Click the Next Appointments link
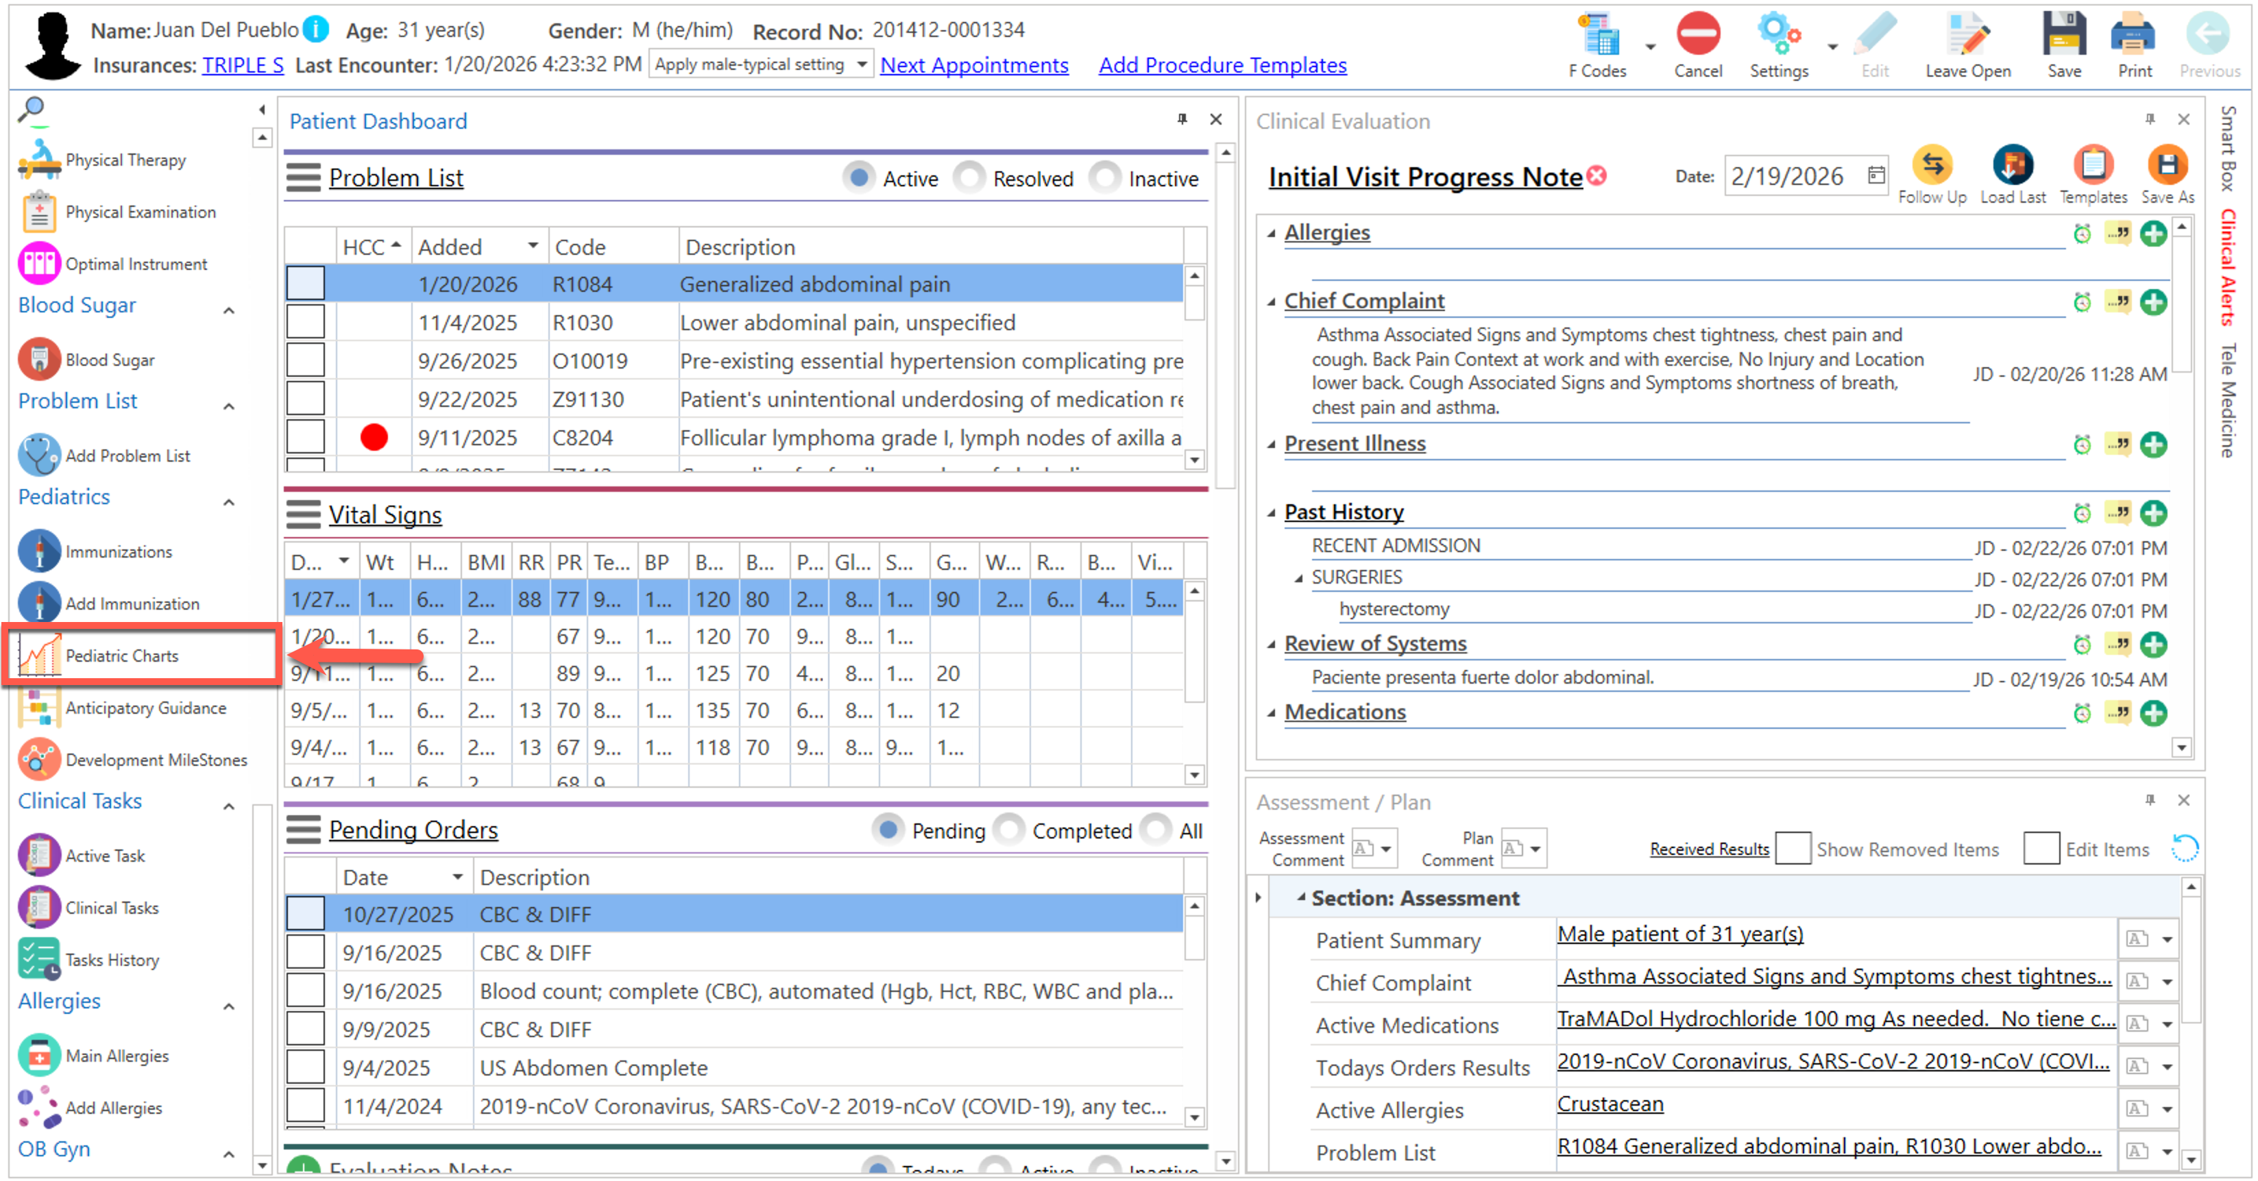2258x1181 pixels. point(974,65)
